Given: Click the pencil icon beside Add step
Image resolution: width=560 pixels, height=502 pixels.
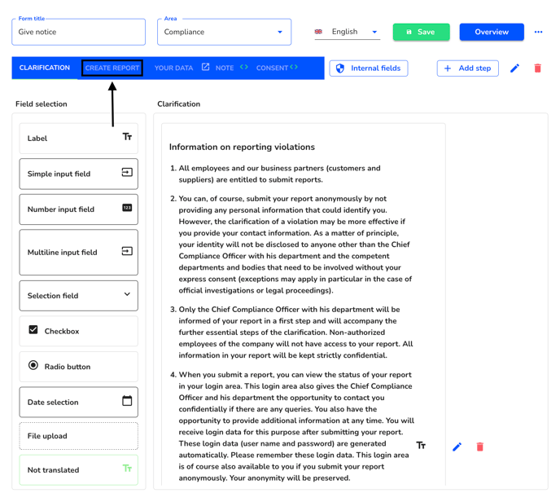Looking at the screenshot, I should (514, 68).
